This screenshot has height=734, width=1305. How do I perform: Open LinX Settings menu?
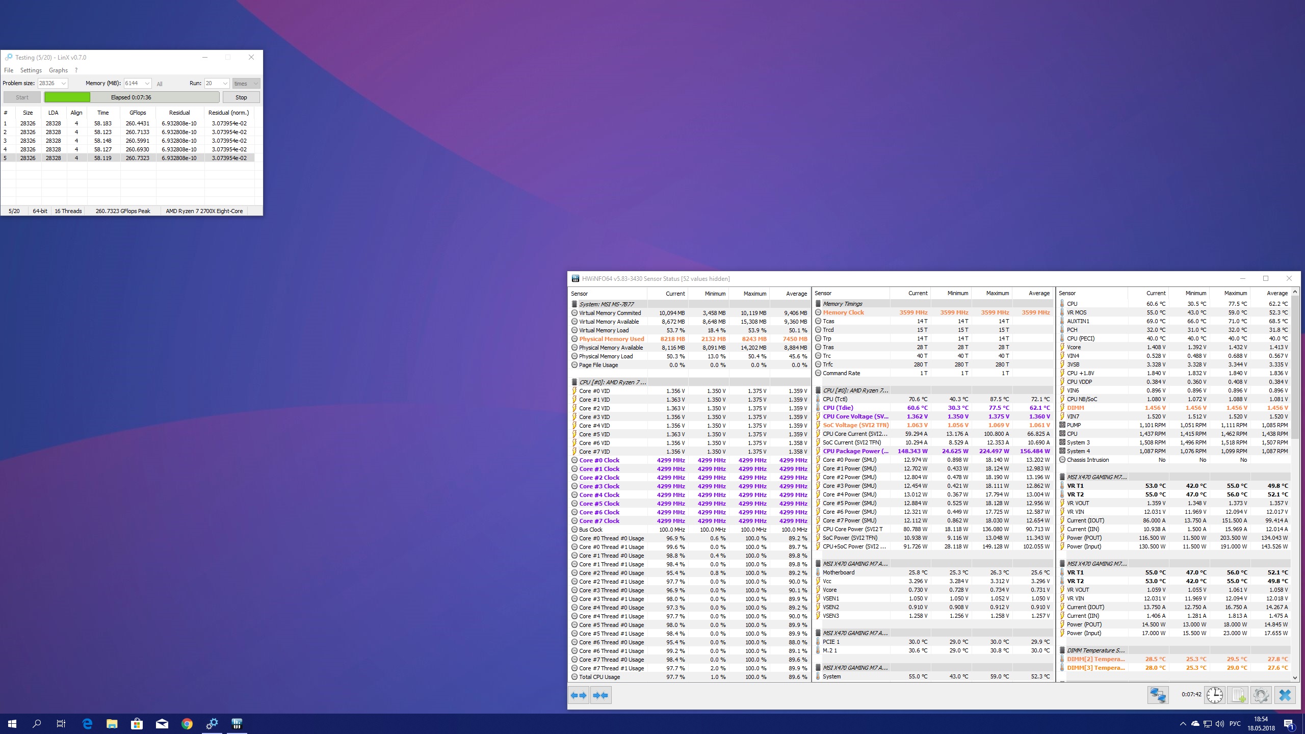point(31,70)
